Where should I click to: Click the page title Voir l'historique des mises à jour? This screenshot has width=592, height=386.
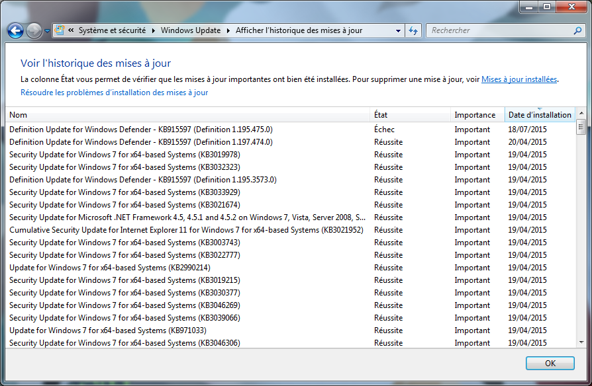point(95,63)
